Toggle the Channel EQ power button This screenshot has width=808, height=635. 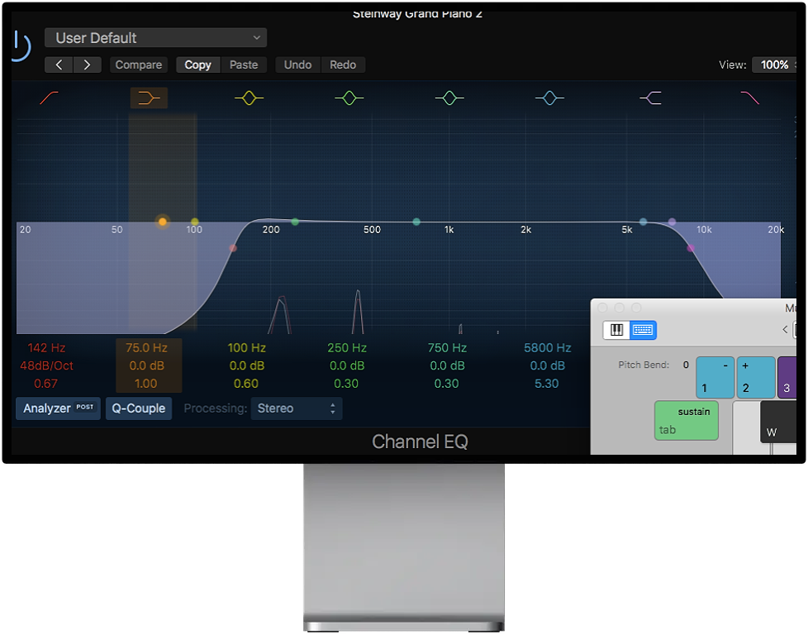point(21,46)
